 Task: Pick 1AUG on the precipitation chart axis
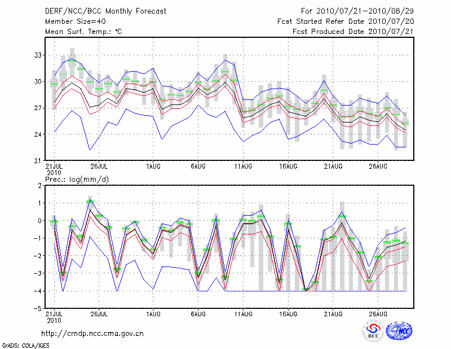point(152,315)
